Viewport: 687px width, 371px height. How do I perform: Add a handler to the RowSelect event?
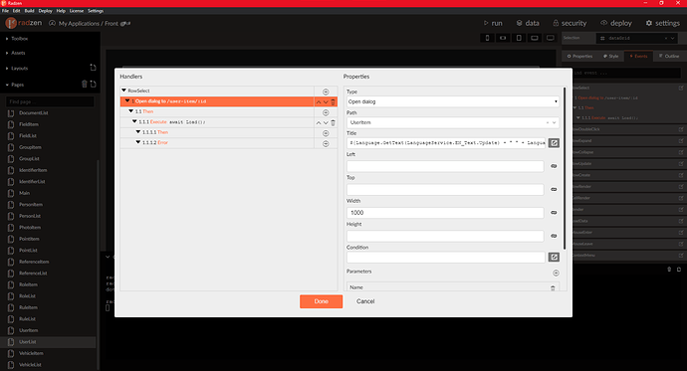coord(326,92)
